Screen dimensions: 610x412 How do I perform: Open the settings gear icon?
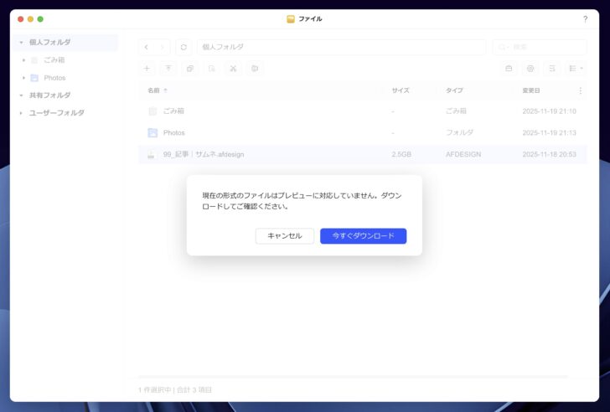click(x=530, y=69)
